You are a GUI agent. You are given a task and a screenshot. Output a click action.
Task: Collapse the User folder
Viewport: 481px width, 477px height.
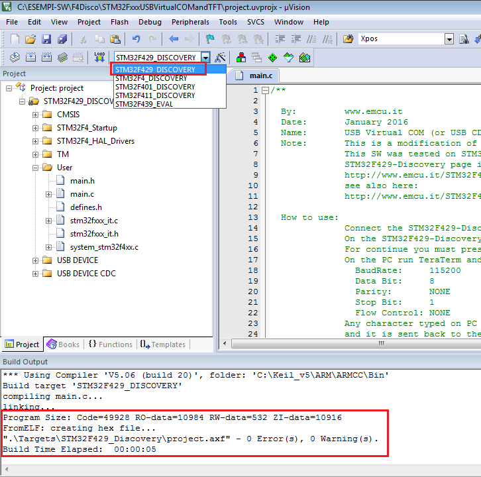pyautogui.click(x=36, y=168)
